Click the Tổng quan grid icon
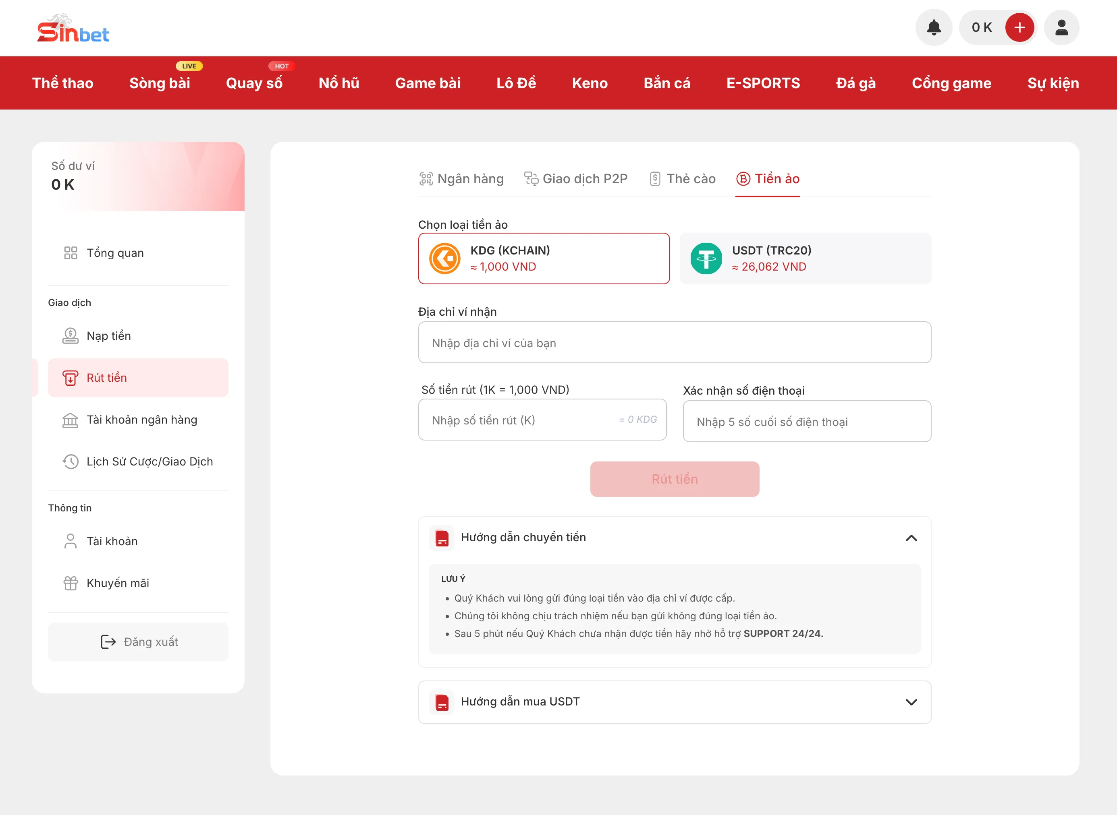 (71, 253)
